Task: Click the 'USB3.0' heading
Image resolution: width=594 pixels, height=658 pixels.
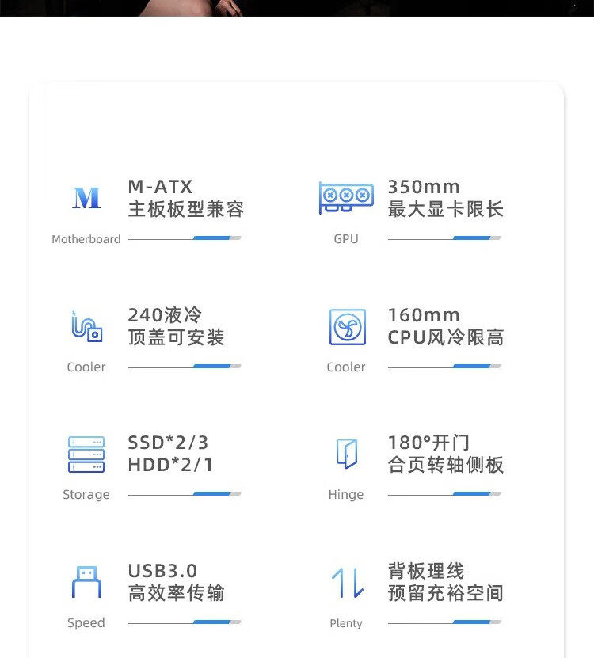Action: pyautogui.click(x=162, y=571)
